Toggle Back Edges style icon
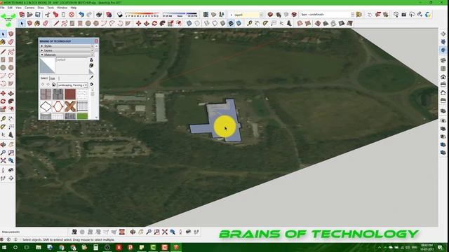Viewport: 449px width, 252px height. click(197, 23)
